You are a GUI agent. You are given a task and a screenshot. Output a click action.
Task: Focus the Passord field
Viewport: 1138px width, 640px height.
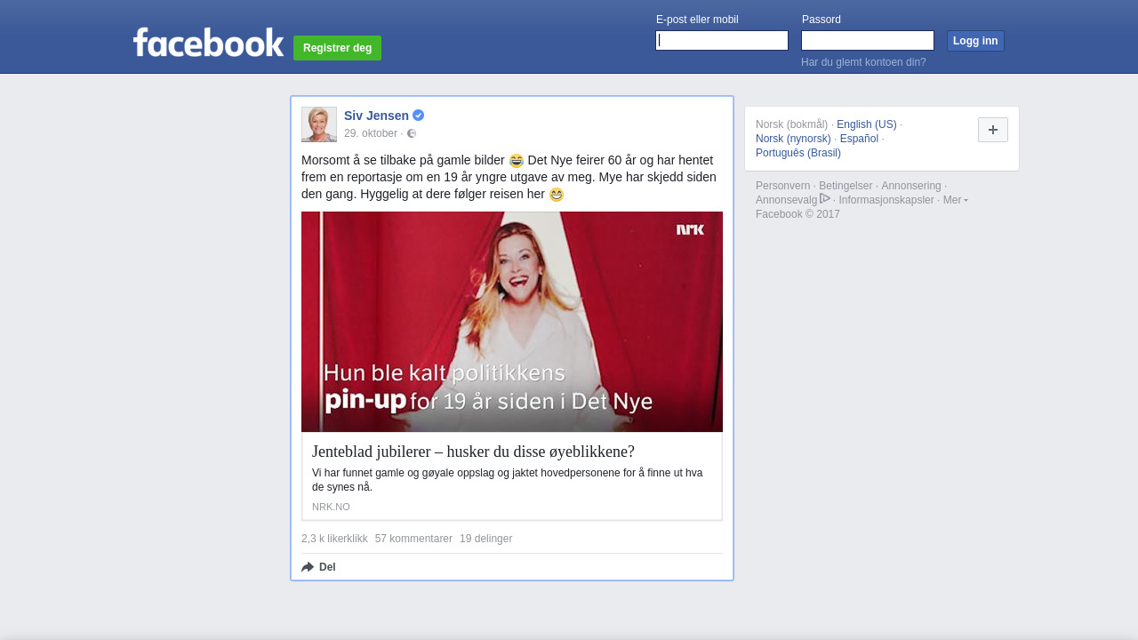coord(868,41)
